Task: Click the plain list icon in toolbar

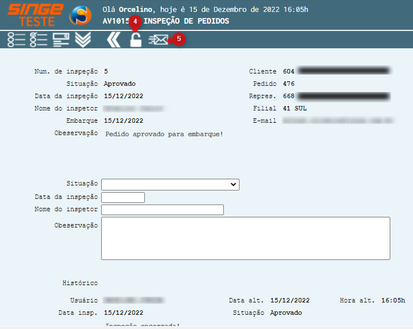Action: [17, 40]
